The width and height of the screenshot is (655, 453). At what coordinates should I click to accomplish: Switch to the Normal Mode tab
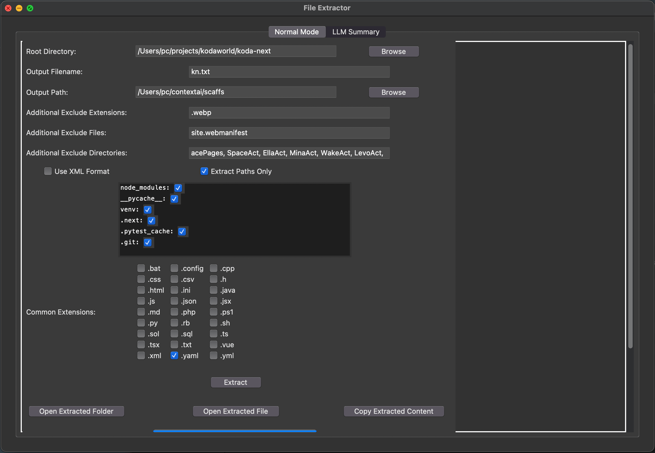[297, 32]
